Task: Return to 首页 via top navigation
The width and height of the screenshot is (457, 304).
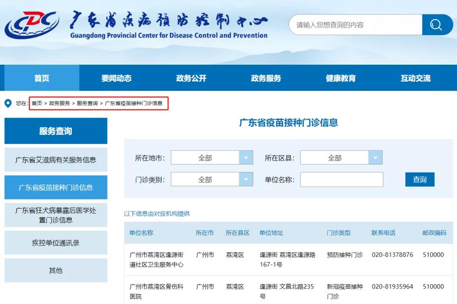Action: pyautogui.click(x=42, y=78)
